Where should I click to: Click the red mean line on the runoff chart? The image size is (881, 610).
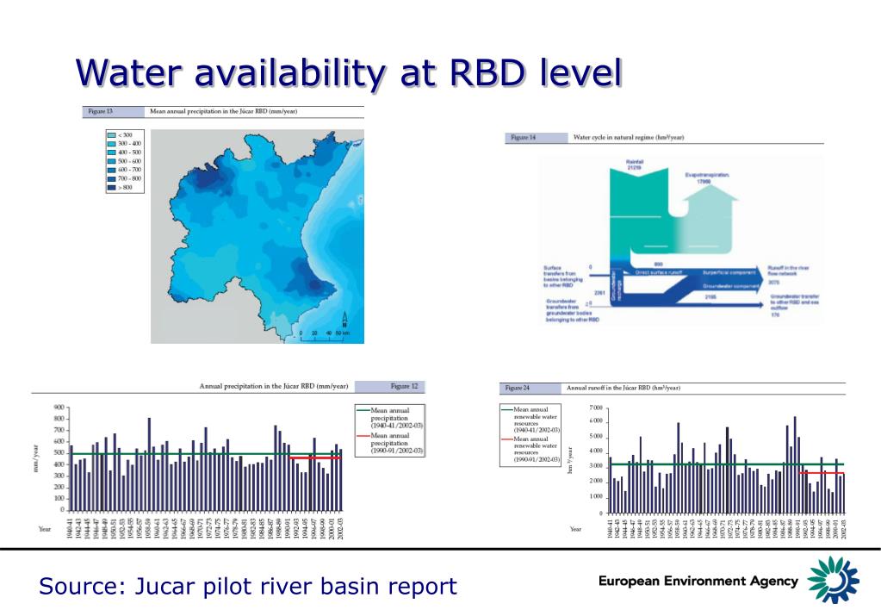tap(822, 473)
